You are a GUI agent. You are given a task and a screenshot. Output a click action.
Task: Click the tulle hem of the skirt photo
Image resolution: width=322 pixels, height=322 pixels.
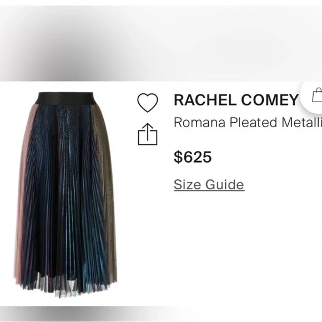64,286
